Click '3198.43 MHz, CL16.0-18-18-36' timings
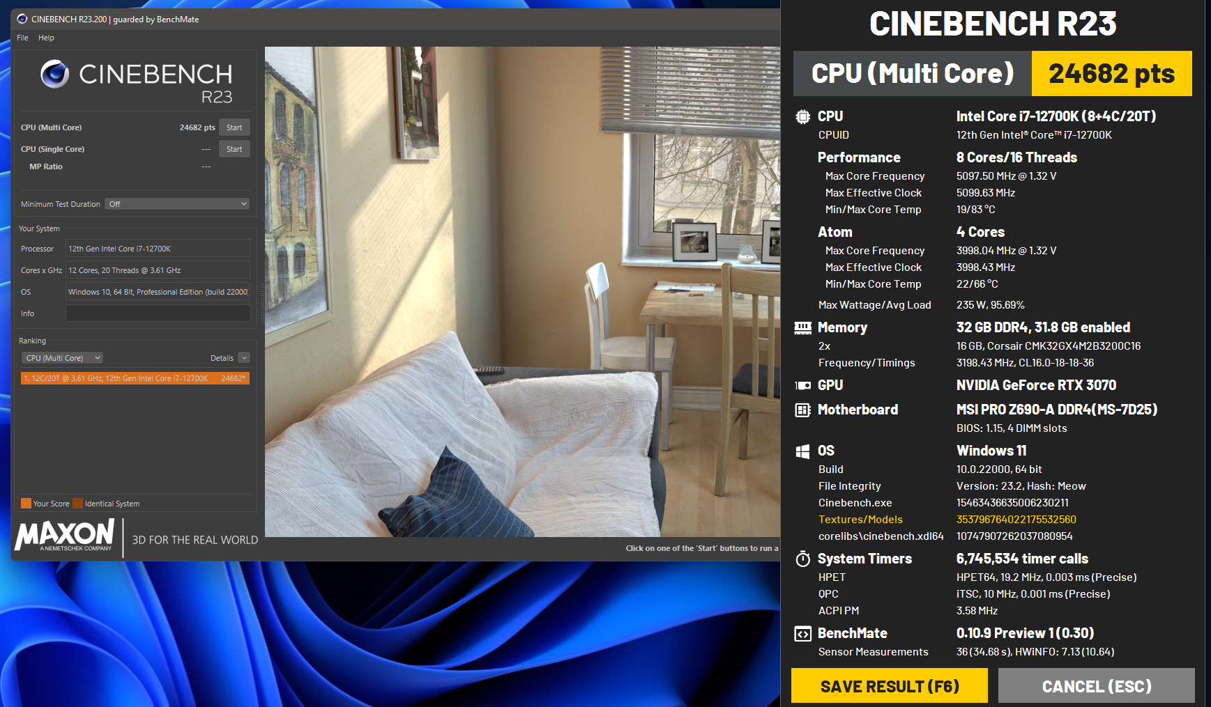 coord(1025,363)
